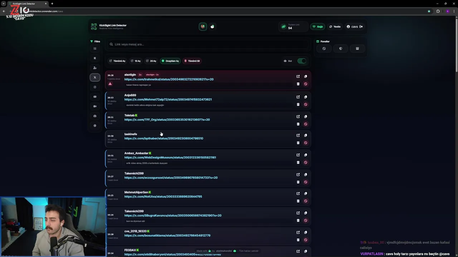
Task: Open the WebDesignMuseum status link
Action: click(x=170, y=157)
